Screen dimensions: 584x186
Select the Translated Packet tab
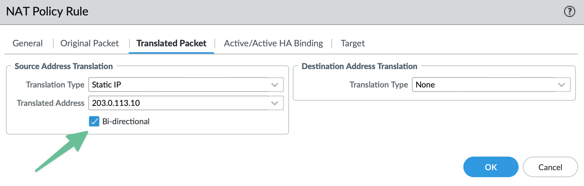click(x=171, y=43)
